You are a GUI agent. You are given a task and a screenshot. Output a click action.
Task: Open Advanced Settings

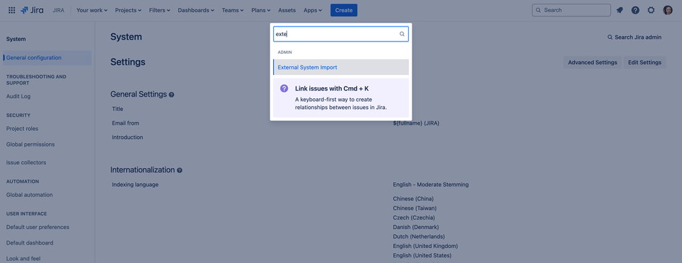(x=593, y=63)
